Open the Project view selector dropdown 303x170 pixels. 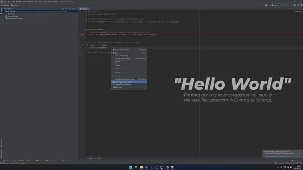tap(9, 8)
